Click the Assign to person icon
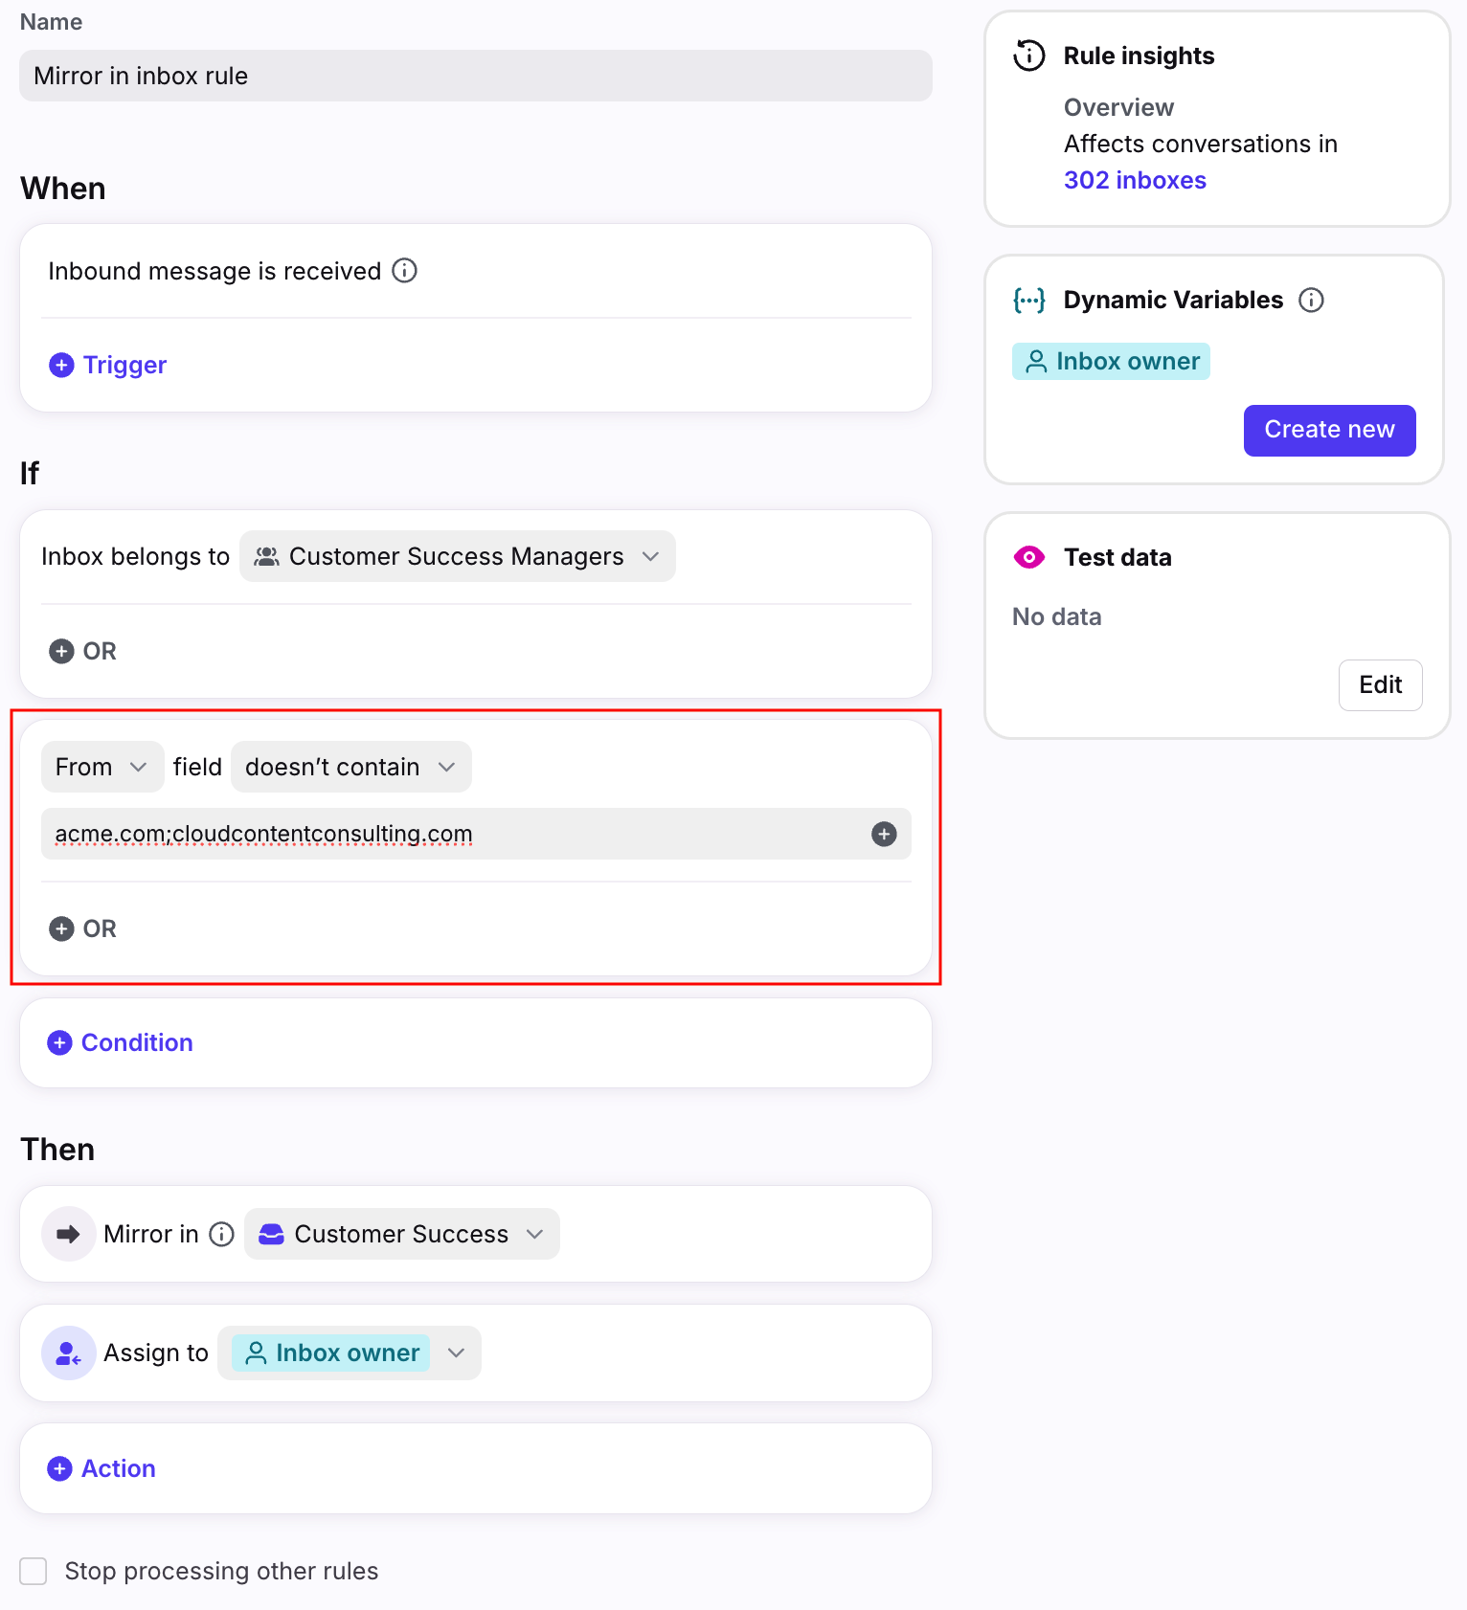1467x1610 pixels. 68,1353
